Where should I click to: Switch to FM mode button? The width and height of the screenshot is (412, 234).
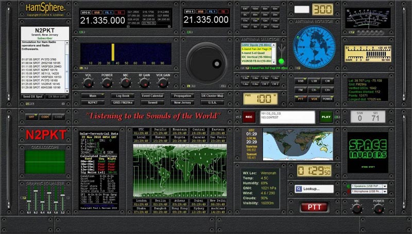coord(301,90)
